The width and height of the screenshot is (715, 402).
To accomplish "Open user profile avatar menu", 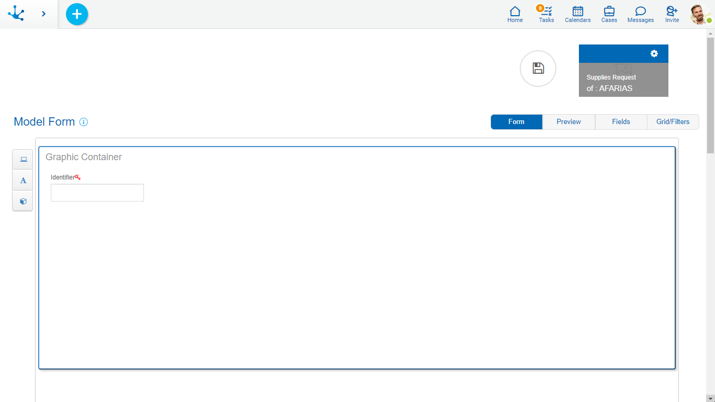I will [700, 14].
